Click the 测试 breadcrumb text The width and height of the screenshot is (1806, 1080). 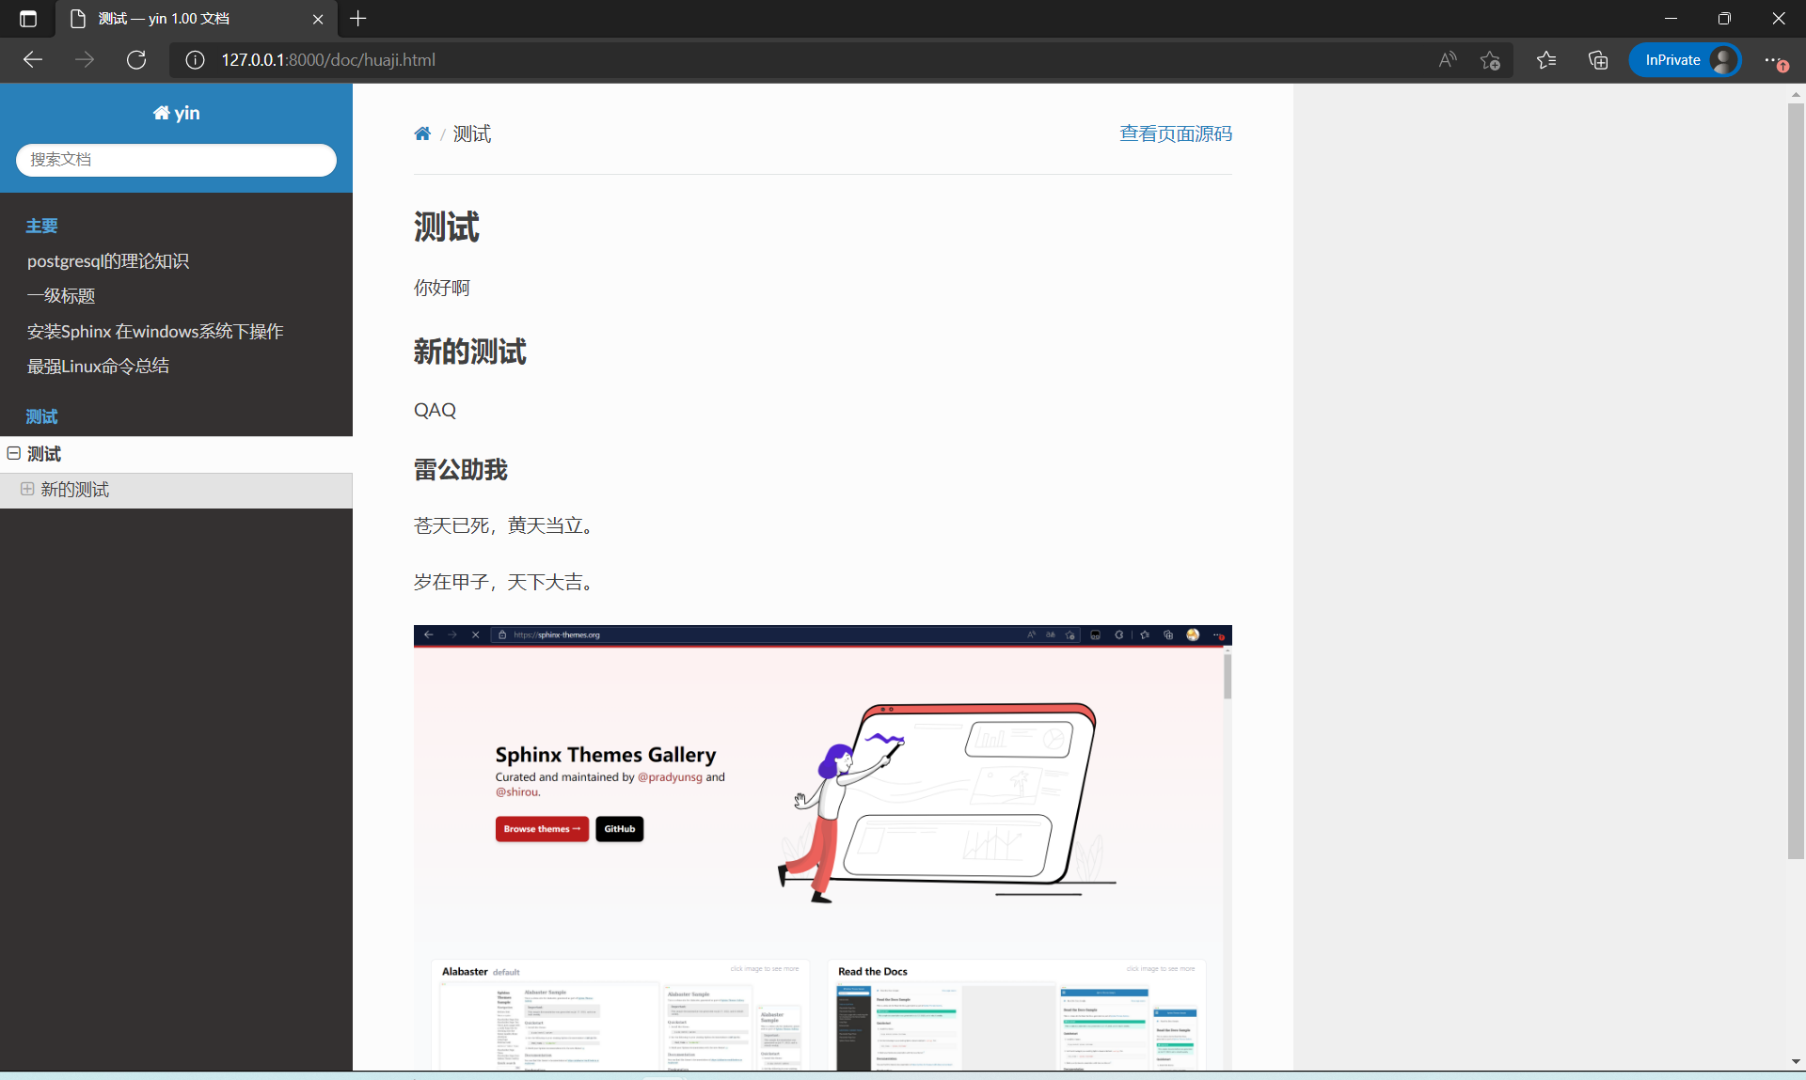click(x=472, y=133)
